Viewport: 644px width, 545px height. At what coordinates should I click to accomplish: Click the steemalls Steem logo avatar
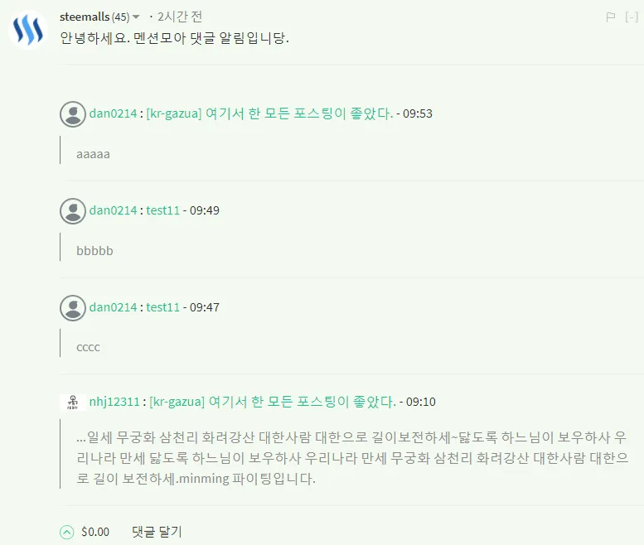point(28,31)
